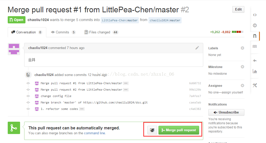This screenshot has width=266, height=143.
Task: Open the Wiki book icon
Action: [255, 46]
